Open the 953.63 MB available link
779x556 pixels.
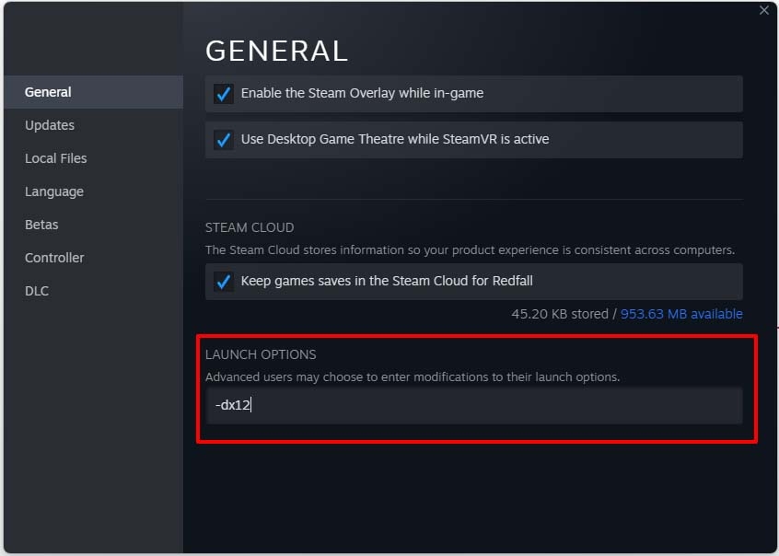point(681,314)
